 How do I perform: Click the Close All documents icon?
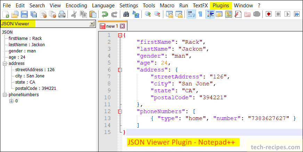pyautogui.click(x=52, y=14)
